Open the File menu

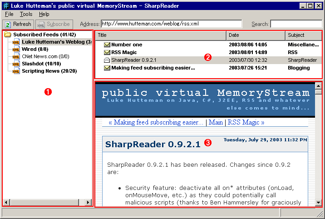click(x=9, y=14)
